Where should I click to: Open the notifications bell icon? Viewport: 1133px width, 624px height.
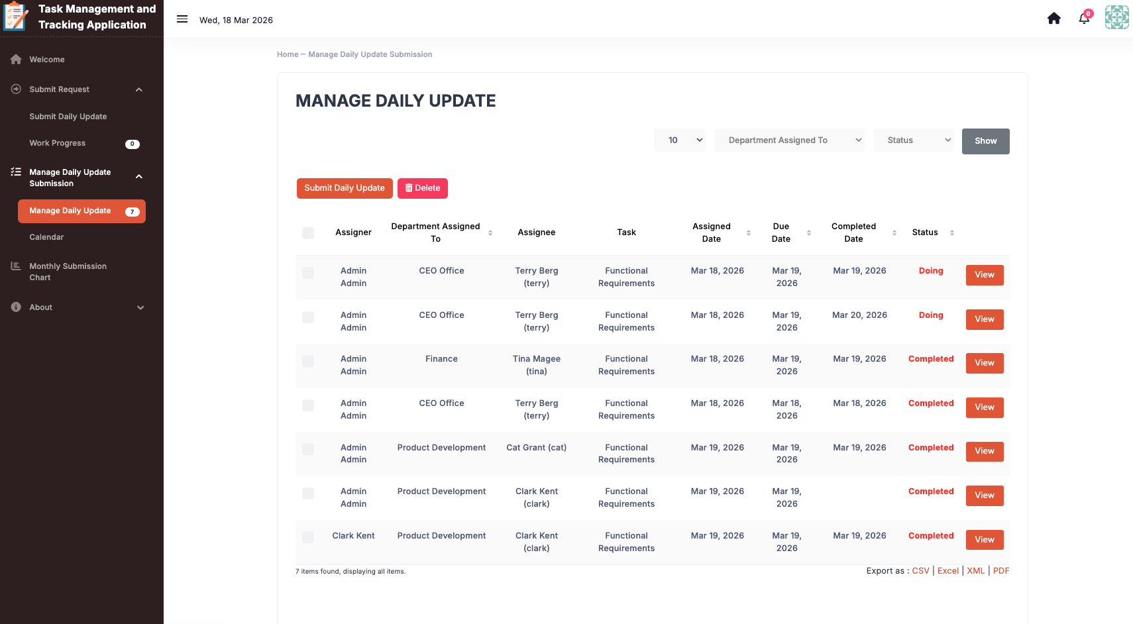point(1084,19)
